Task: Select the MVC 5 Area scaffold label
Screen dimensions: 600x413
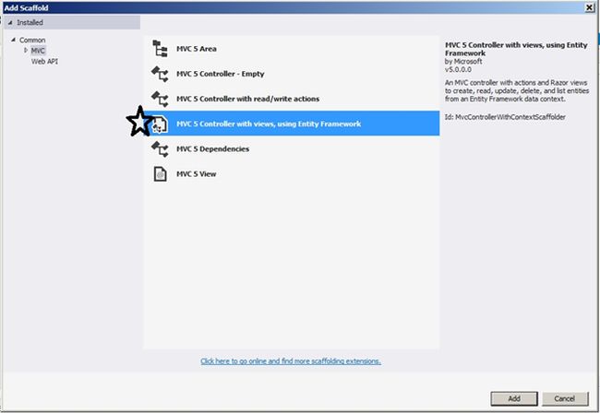Action: (197, 49)
